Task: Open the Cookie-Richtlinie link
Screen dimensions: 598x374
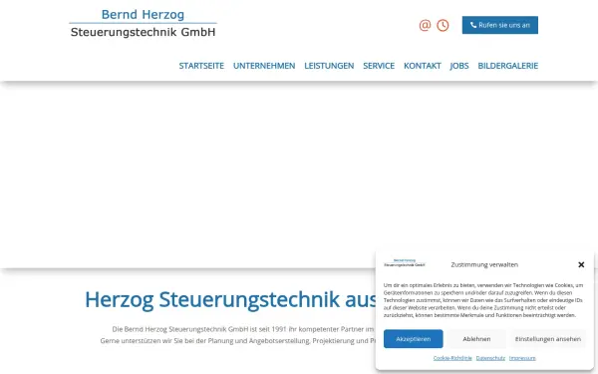Action: 452,358
